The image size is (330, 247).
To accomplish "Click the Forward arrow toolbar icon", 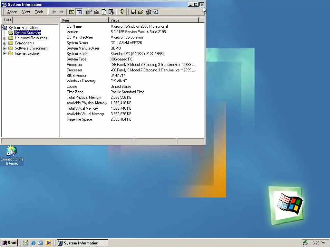I will coord(62,12).
